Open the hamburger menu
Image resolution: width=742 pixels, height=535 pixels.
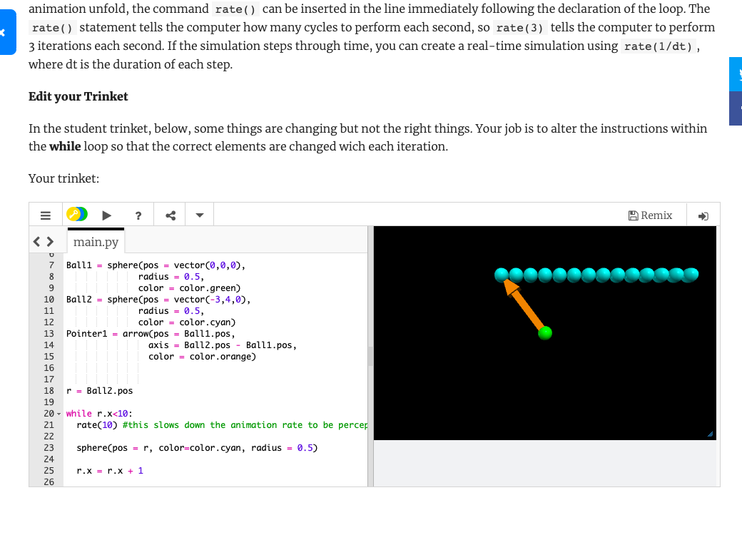[46, 215]
